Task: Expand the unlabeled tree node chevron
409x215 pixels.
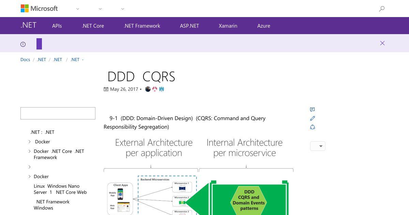Action: (29, 167)
